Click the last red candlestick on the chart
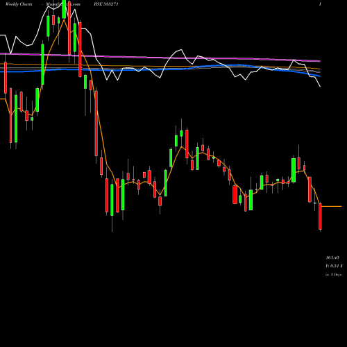 coord(321,217)
